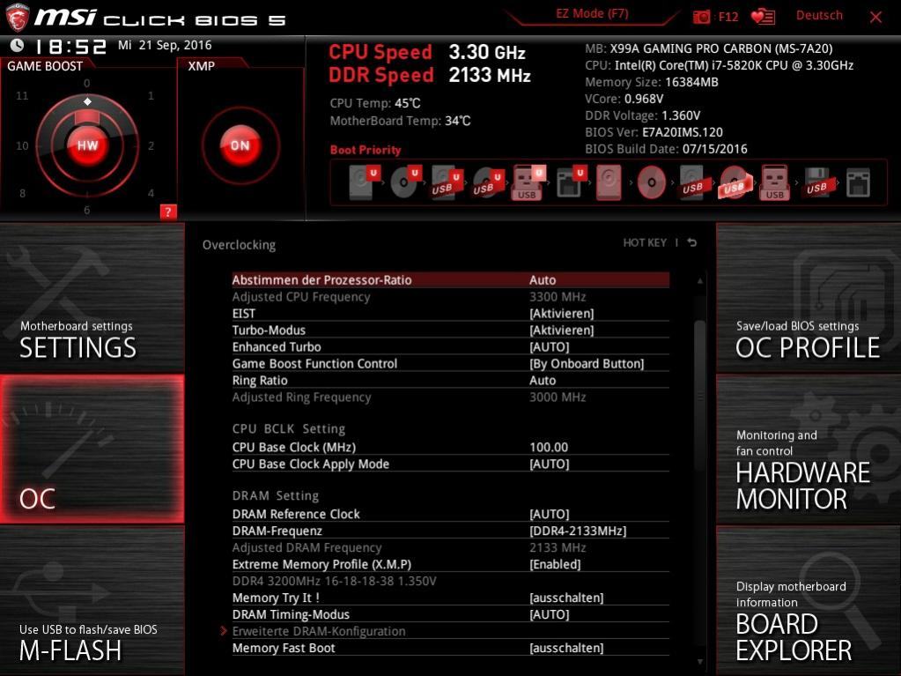
Task: Switch to EZ Mode (F7)
Action: (592, 14)
